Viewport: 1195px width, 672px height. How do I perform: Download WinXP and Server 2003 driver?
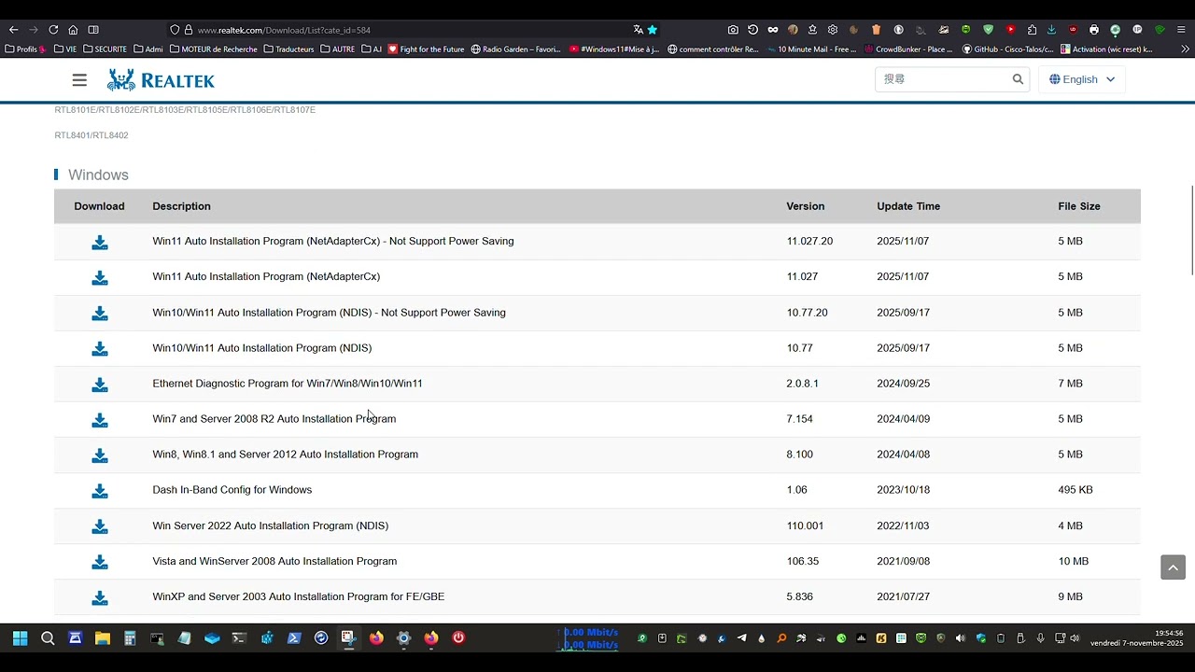[x=100, y=598]
